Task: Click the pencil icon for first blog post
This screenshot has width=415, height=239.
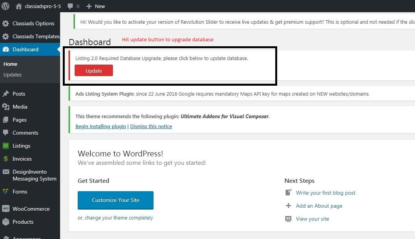Action: point(289,192)
